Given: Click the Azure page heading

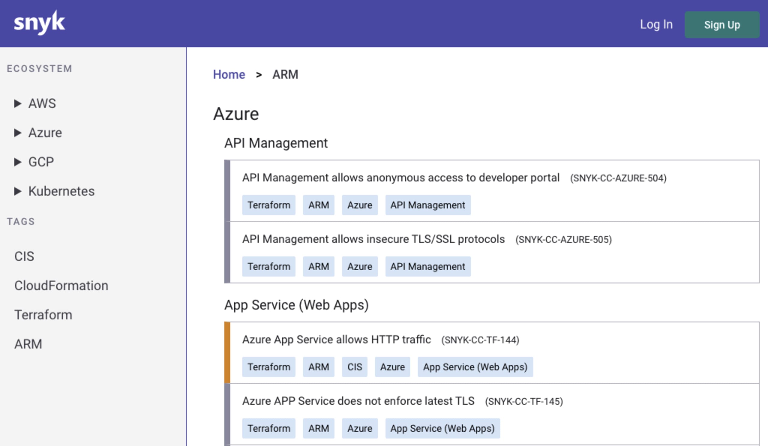Looking at the screenshot, I should (236, 114).
